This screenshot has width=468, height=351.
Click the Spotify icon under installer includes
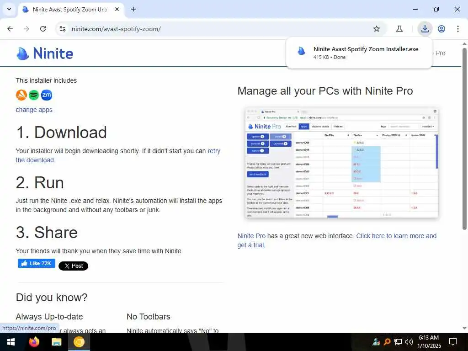pyautogui.click(x=34, y=95)
